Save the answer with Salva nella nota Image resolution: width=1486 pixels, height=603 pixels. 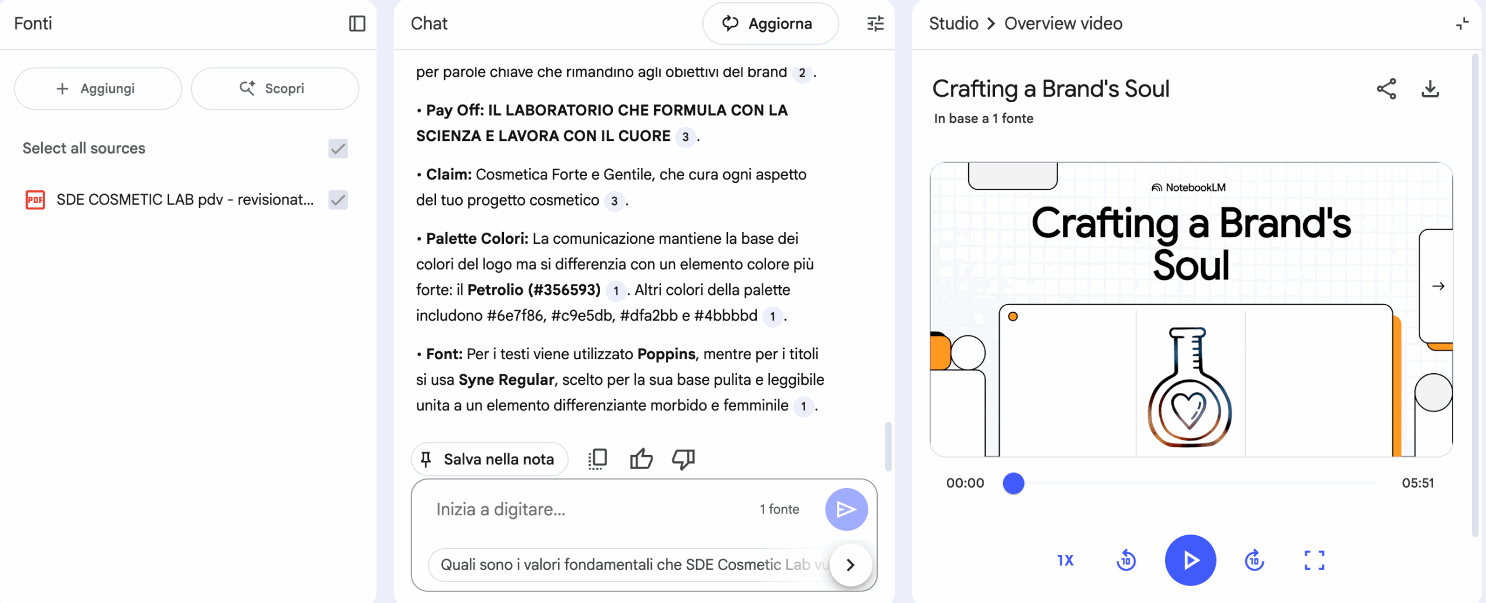pos(489,458)
